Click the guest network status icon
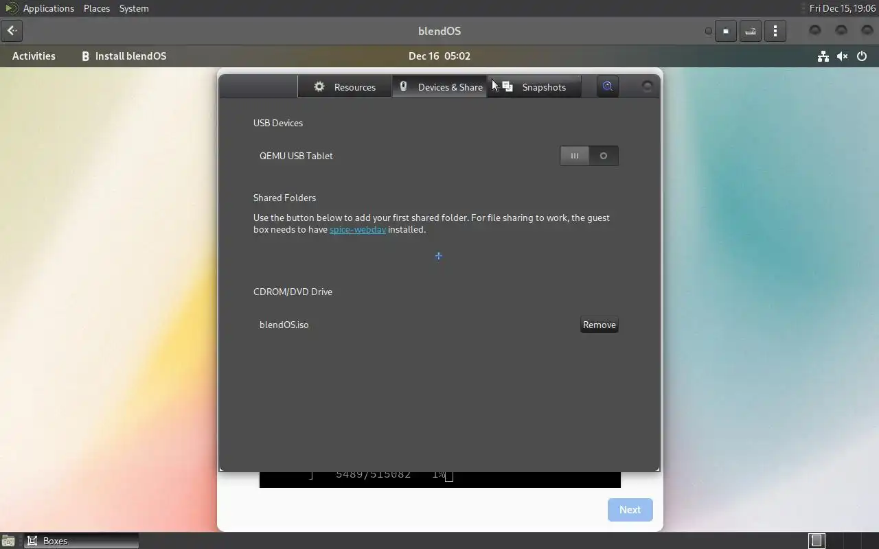 pos(823,56)
